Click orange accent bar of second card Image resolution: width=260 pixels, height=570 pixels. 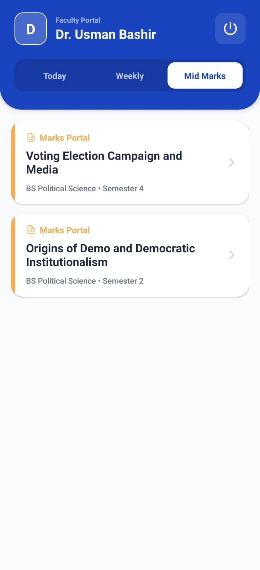pos(13,255)
